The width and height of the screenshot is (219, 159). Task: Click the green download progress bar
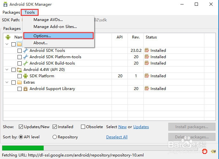click(23, 148)
